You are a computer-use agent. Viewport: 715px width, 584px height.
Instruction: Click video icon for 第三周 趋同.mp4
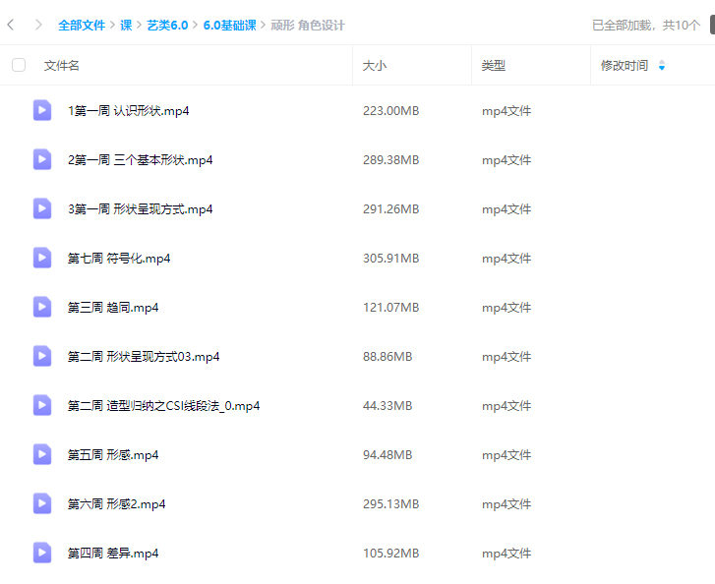tap(42, 307)
